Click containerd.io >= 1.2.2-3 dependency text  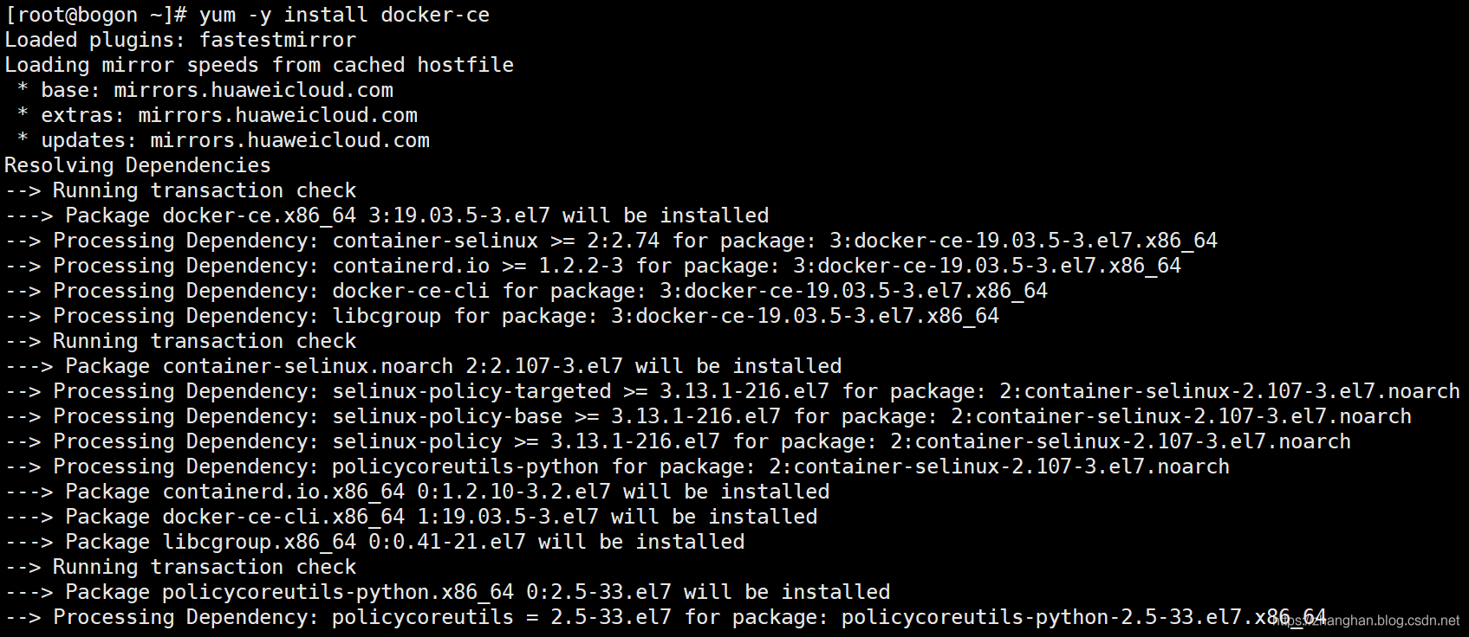[478, 266]
